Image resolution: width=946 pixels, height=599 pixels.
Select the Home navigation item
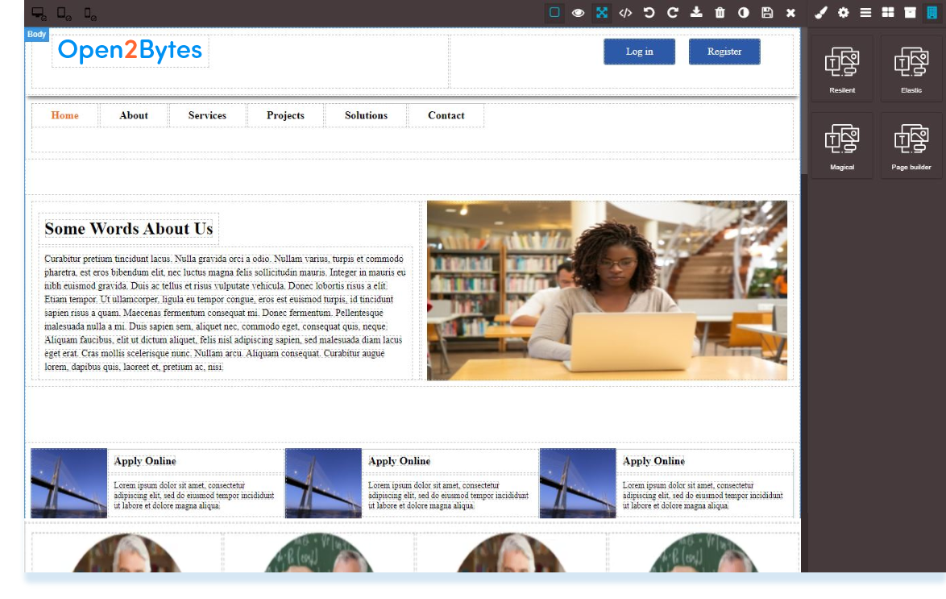click(65, 115)
